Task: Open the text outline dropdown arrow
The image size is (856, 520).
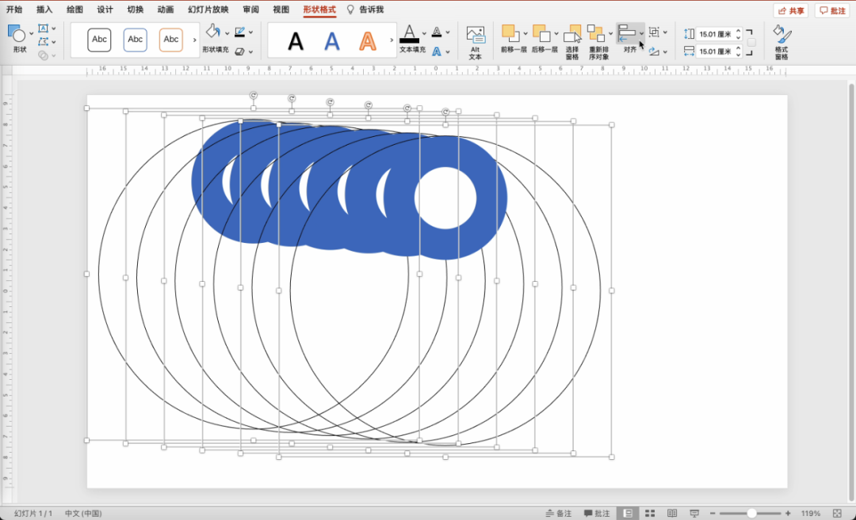Action: [x=448, y=32]
